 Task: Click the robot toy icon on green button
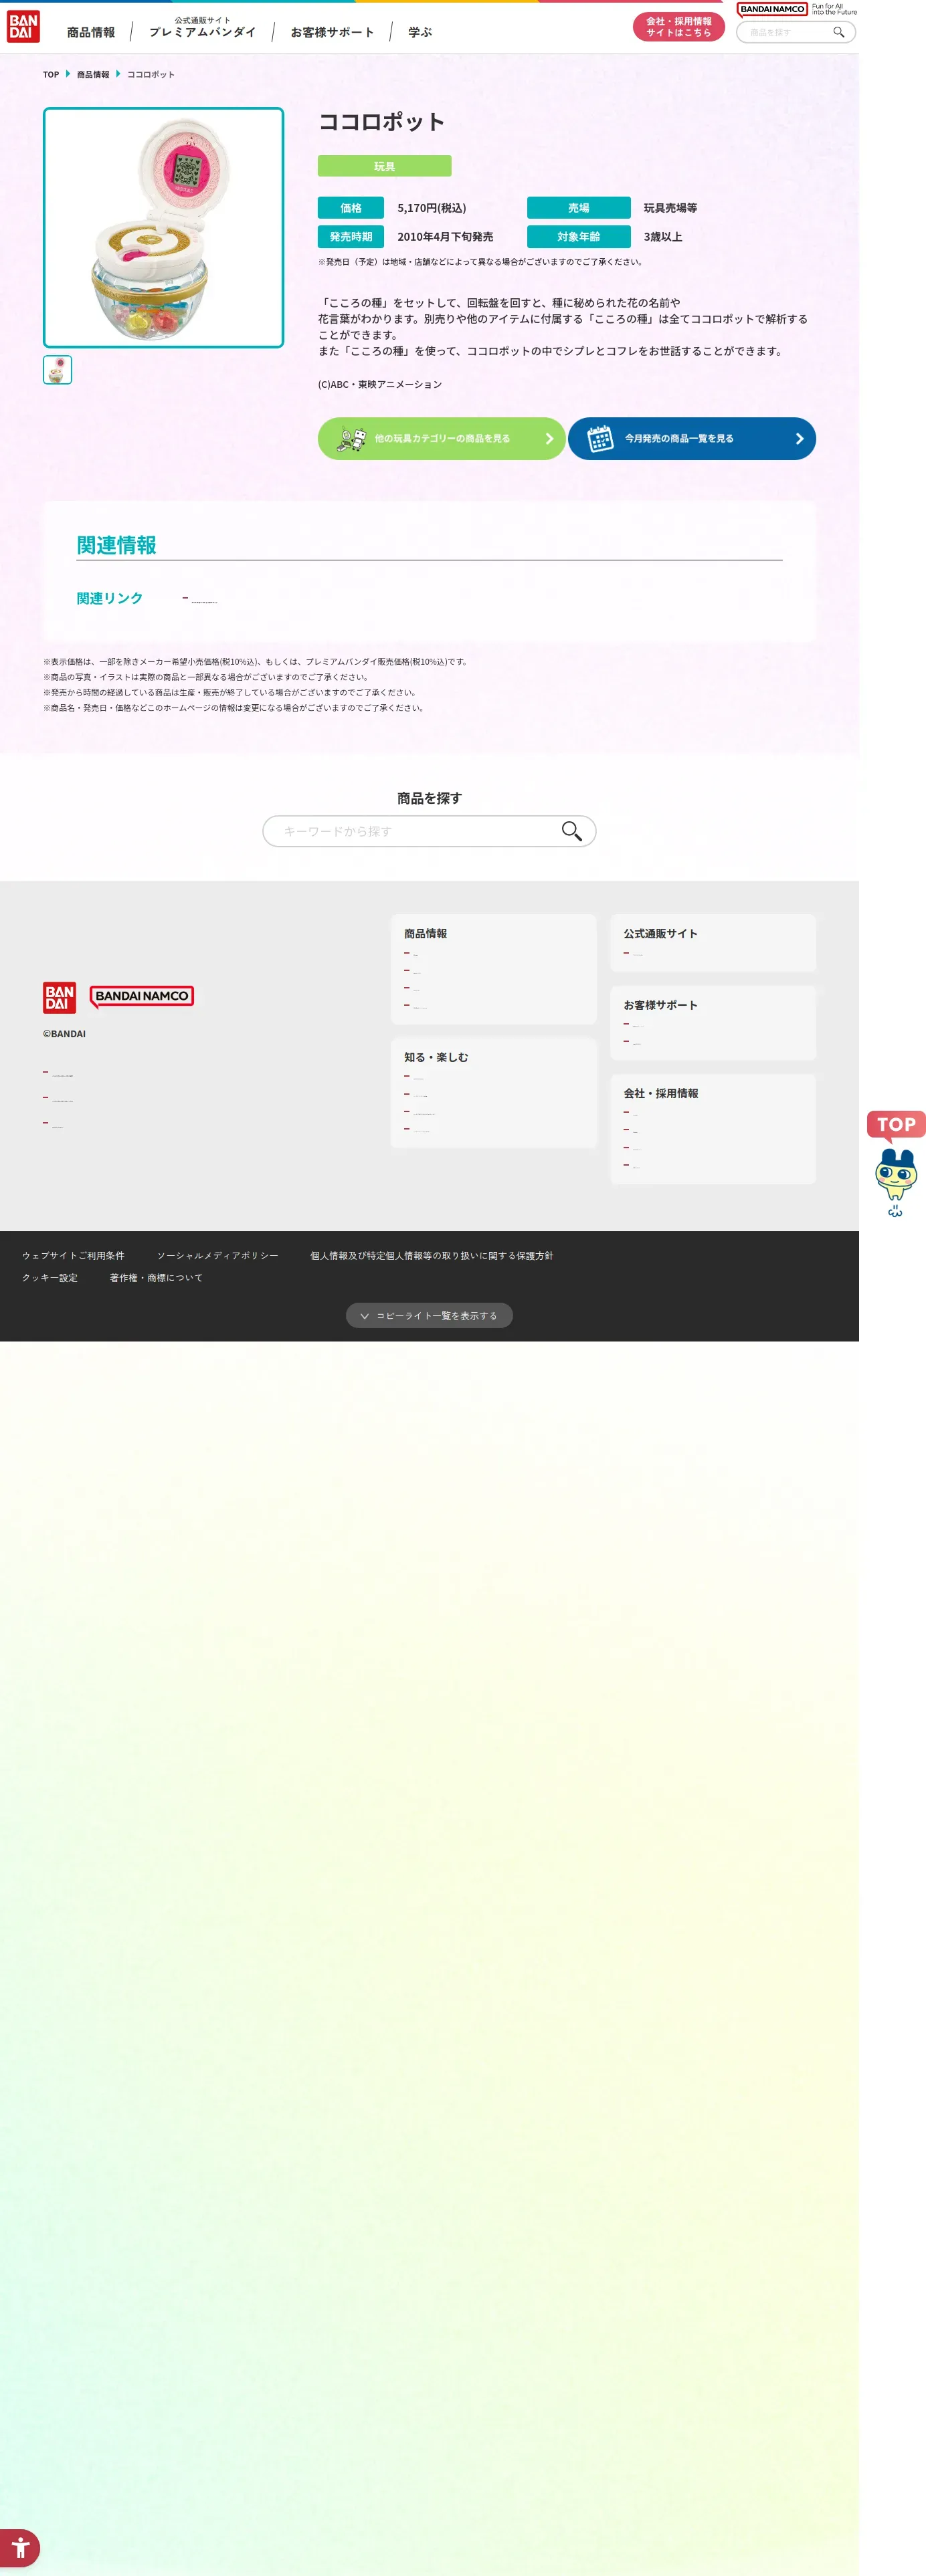(x=351, y=438)
